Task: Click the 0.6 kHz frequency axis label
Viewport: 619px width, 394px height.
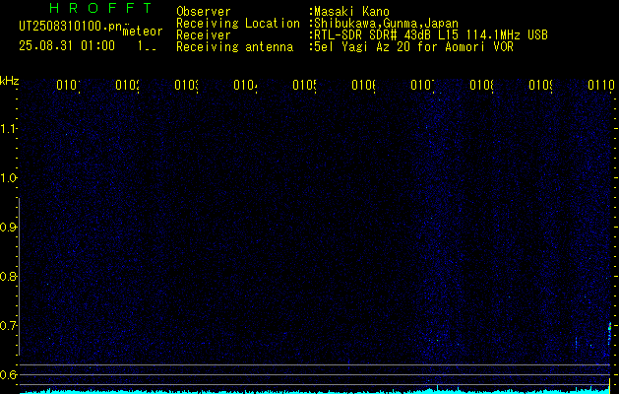Action: tap(8, 374)
